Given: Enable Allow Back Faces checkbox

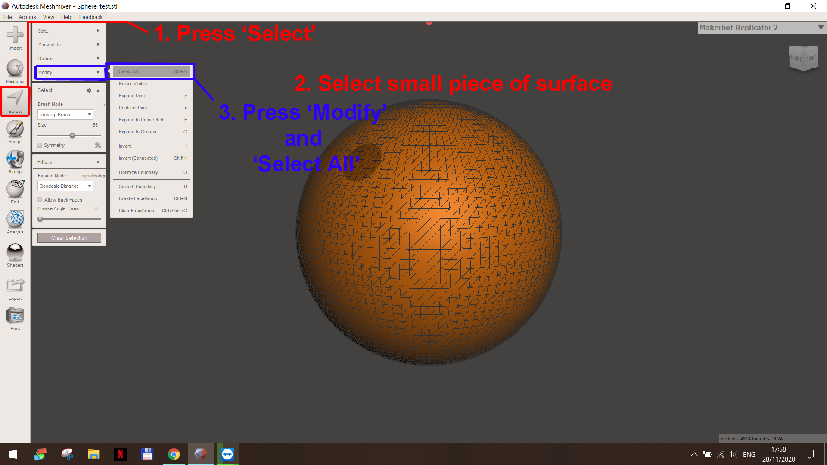Looking at the screenshot, I should coord(40,200).
